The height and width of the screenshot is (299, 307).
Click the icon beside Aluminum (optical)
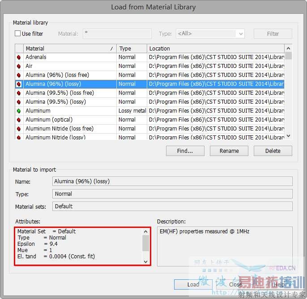pos(19,120)
